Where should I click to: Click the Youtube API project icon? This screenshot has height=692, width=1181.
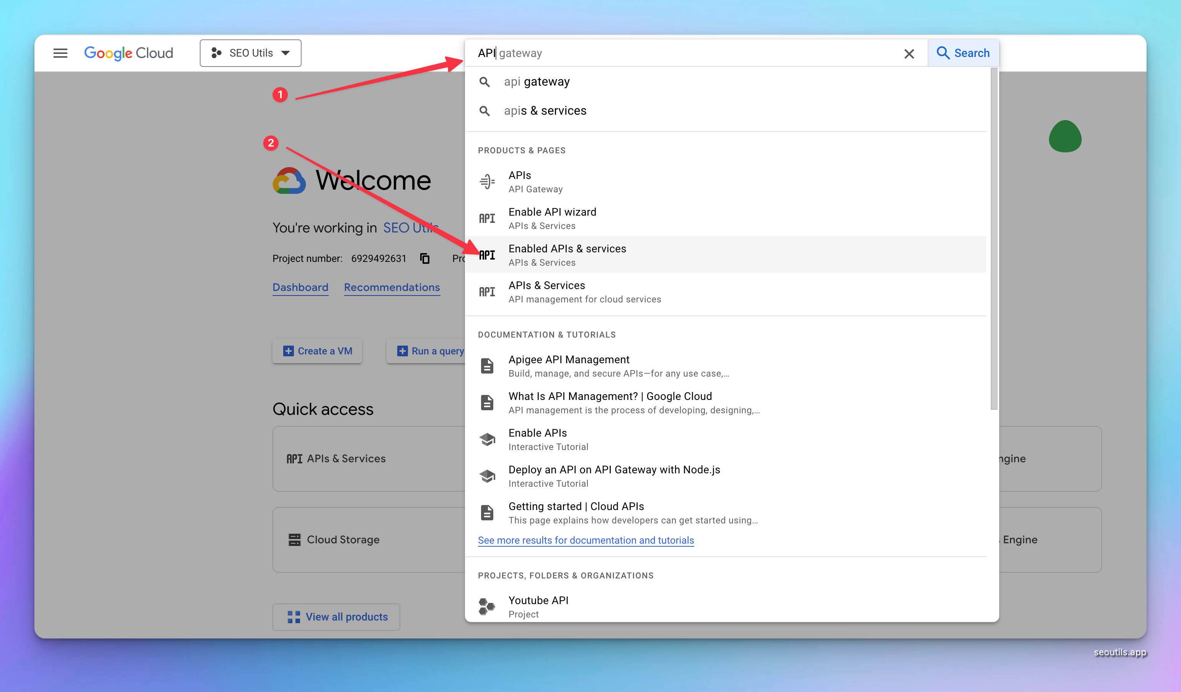click(x=487, y=606)
